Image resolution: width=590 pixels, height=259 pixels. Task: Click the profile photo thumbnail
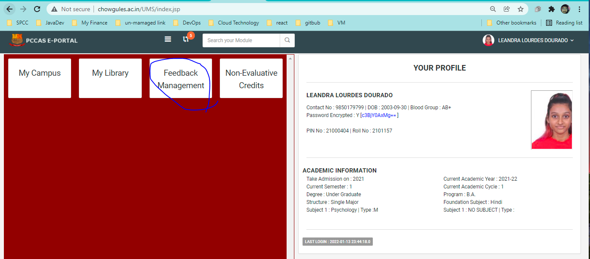tap(552, 120)
